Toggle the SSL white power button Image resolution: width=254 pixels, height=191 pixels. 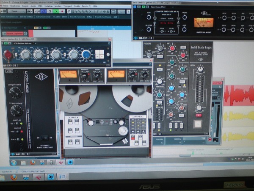click(198, 124)
